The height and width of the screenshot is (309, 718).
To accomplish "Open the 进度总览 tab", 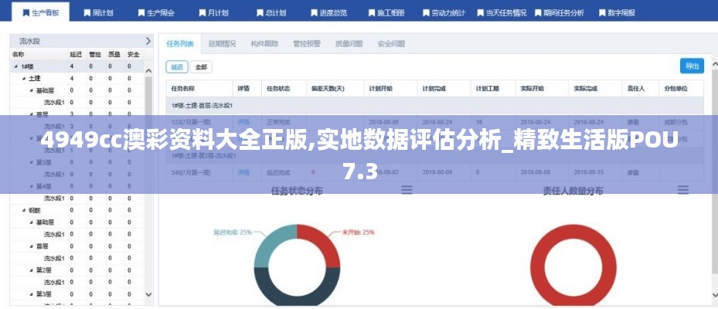I will click(x=328, y=13).
